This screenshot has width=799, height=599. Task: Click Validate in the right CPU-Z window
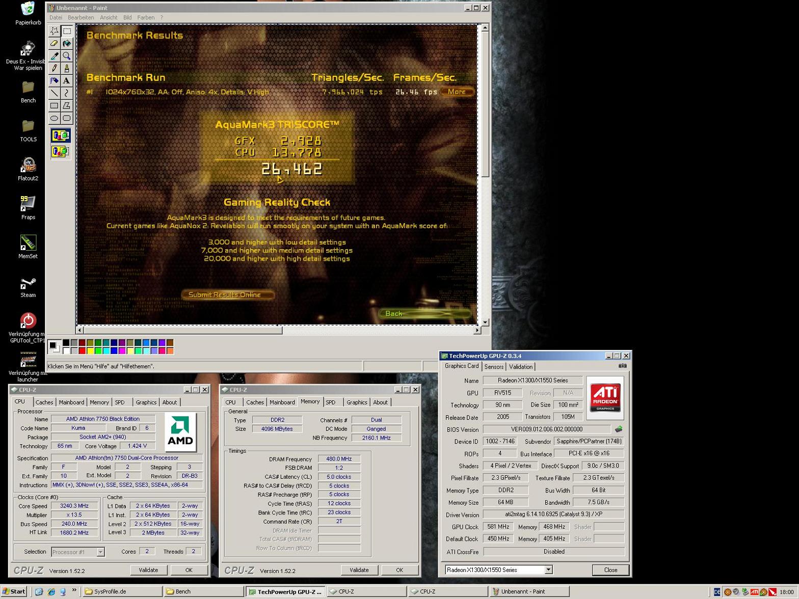pyautogui.click(x=359, y=570)
